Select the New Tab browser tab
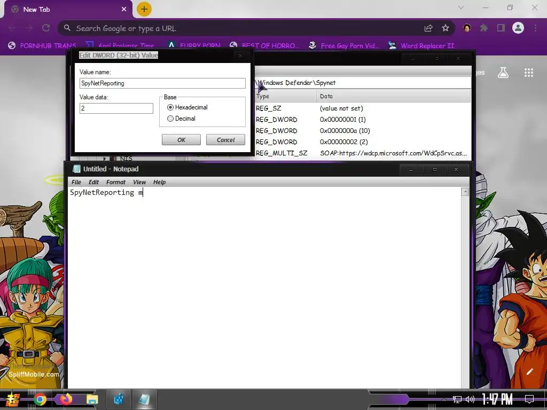The image size is (547, 410). point(68,10)
